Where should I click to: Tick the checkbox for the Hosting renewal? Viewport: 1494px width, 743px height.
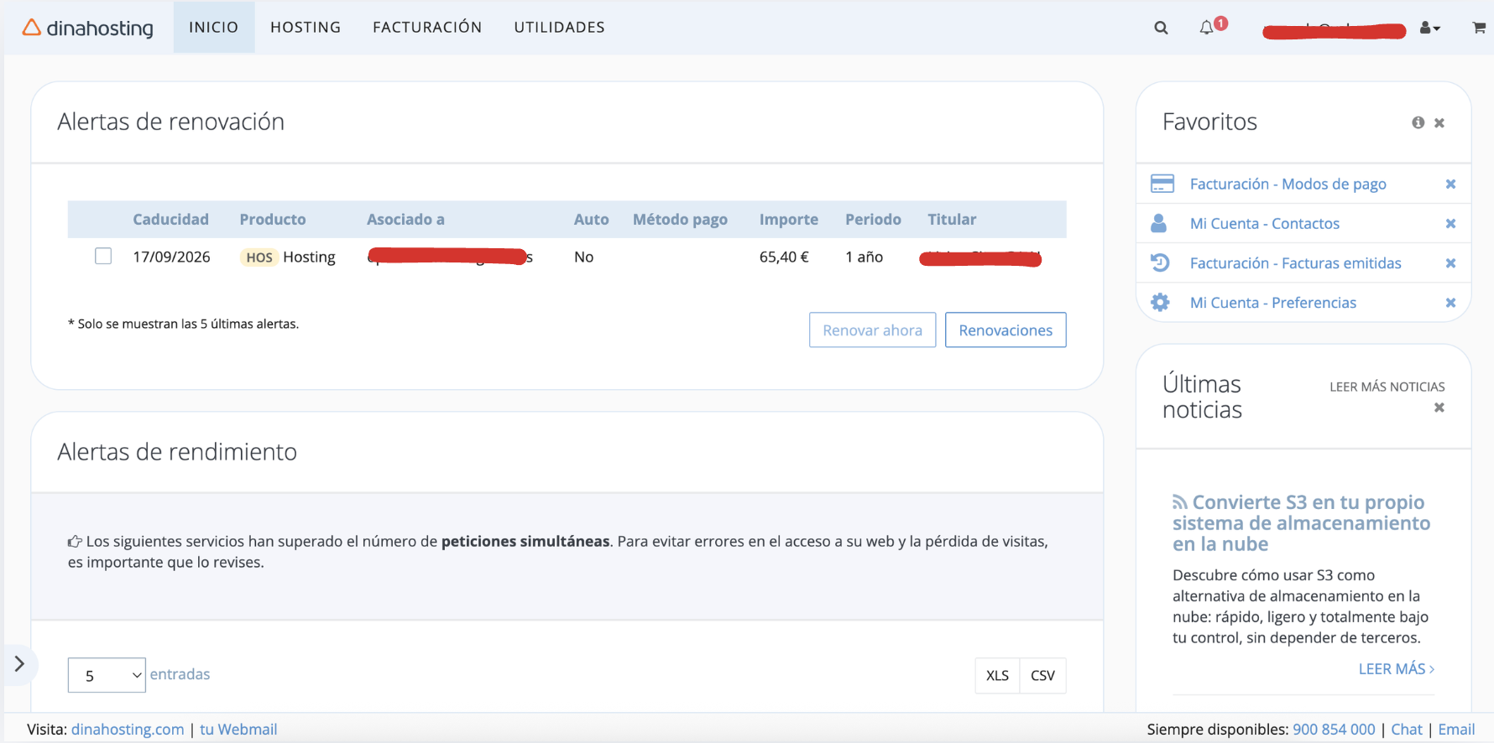[x=103, y=257]
